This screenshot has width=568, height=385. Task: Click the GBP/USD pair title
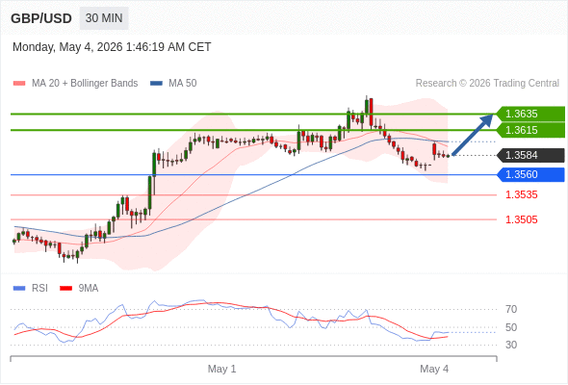coord(41,18)
